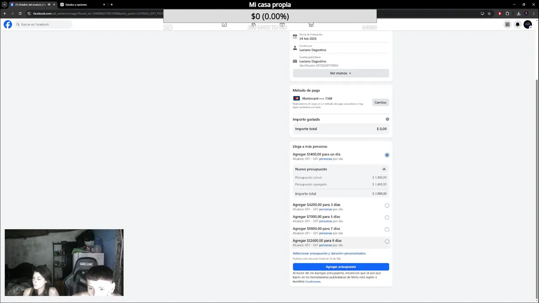This screenshot has height=303, width=539.
Task: Open Chrome profile avatar
Action: [x=526, y=13]
